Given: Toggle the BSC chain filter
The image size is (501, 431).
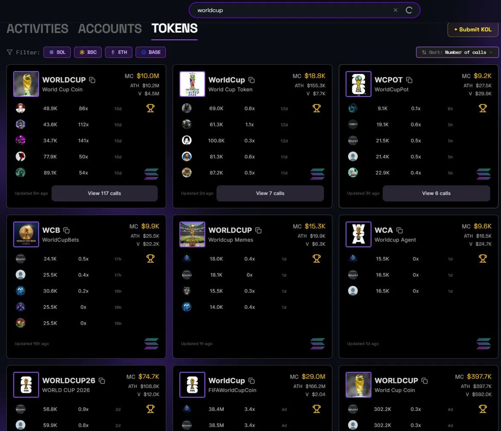Looking at the screenshot, I should coord(88,52).
